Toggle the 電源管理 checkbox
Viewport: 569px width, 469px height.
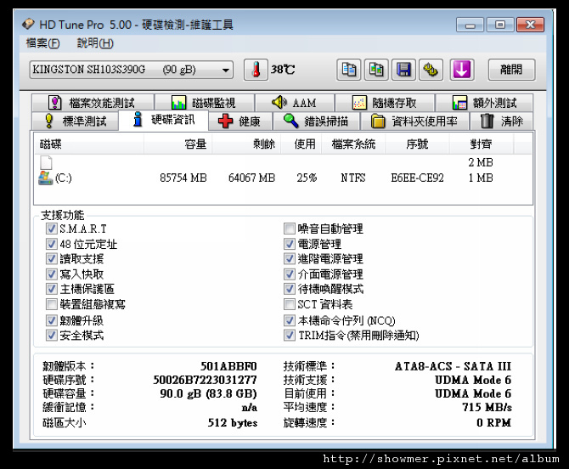[x=290, y=244]
